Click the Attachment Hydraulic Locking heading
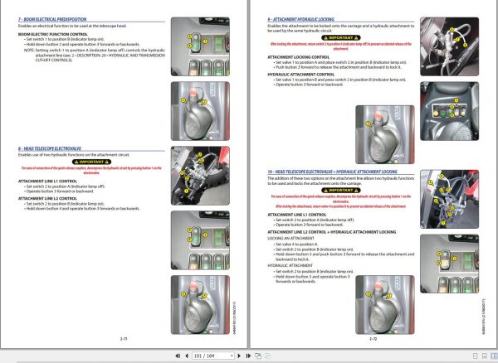Viewport: 498px width, 363px height. 300,19
